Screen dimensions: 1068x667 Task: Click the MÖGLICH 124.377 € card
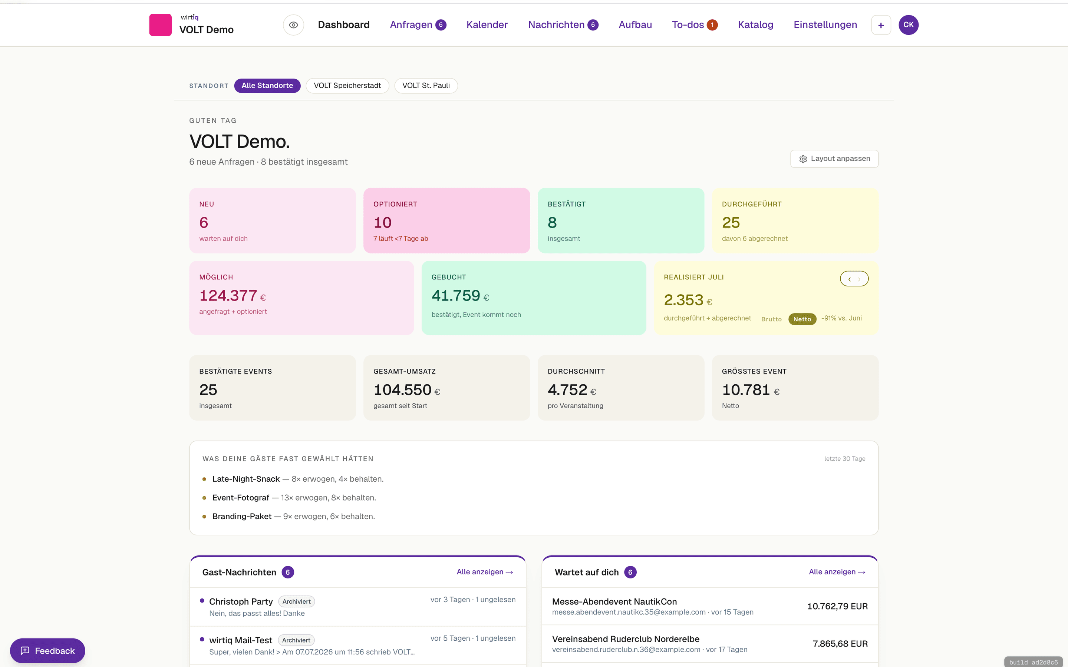pos(301,298)
